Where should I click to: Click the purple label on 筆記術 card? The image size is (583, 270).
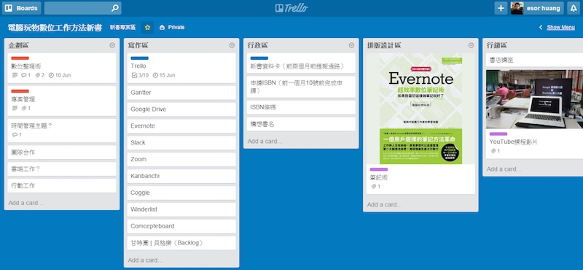tap(378, 169)
